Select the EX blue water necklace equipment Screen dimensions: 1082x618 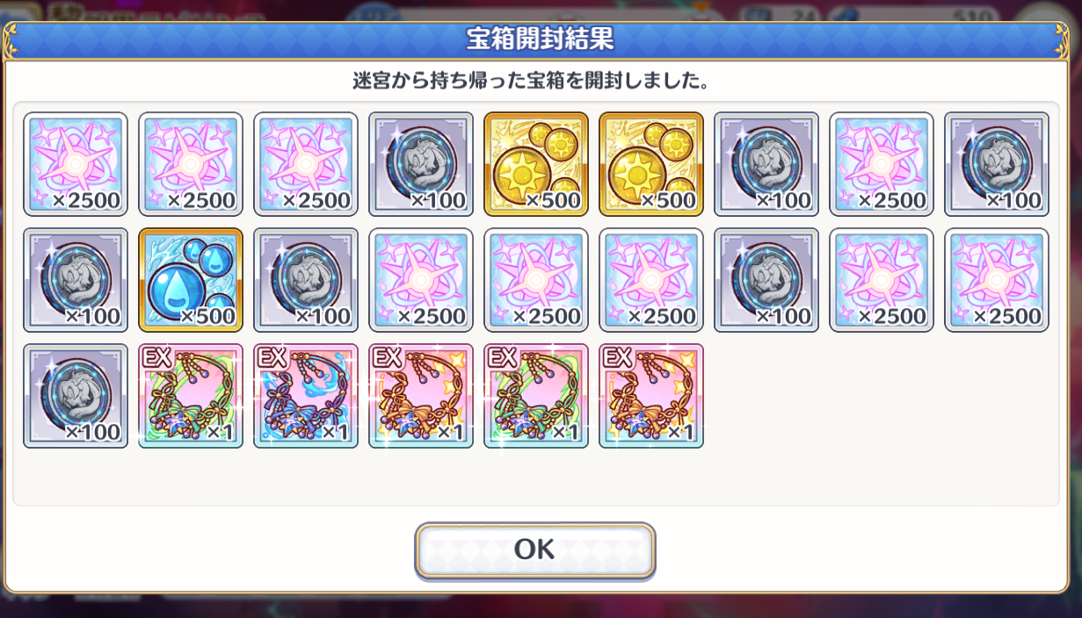pyautogui.click(x=306, y=396)
